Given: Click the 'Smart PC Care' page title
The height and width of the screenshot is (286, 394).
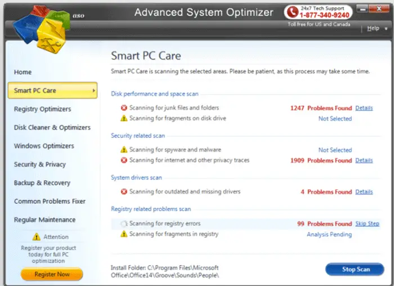Looking at the screenshot, I should click(x=146, y=56).
